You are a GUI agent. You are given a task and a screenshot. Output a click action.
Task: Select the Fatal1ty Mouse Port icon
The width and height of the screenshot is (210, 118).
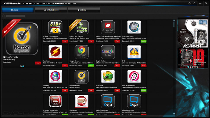[134, 77]
